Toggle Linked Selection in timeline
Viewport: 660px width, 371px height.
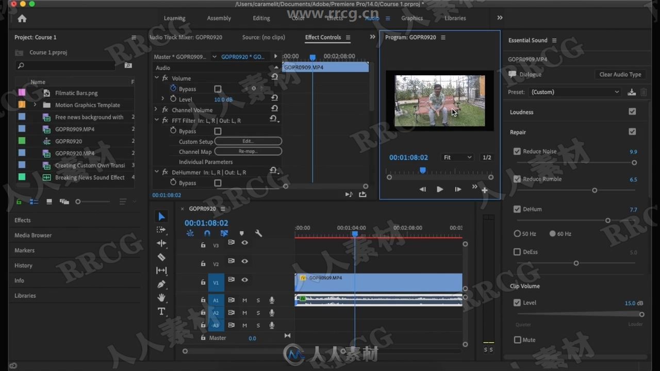tap(224, 233)
